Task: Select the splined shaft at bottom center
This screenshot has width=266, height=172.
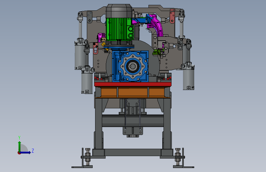Action: [x=133, y=136]
